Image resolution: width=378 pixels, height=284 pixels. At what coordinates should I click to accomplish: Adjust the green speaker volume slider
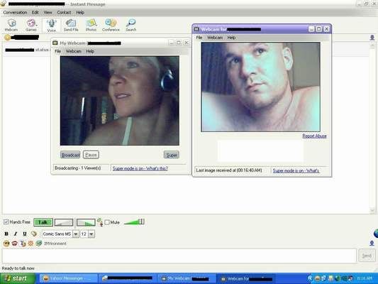click(x=134, y=222)
